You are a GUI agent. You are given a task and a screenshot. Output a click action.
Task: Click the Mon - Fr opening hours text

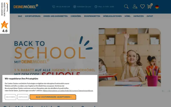[x=106, y=7]
